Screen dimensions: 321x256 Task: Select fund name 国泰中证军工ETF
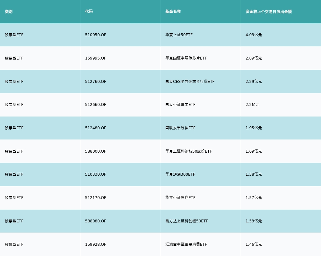[x=180, y=105]
